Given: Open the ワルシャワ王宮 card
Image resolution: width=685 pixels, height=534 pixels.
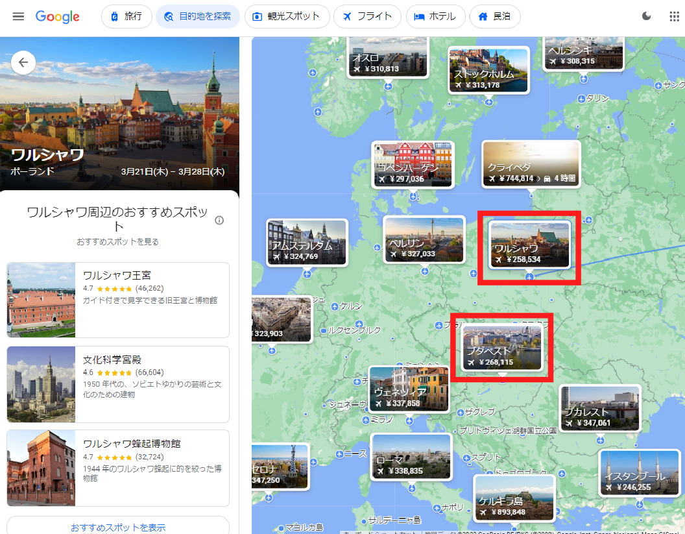Looking at the screenshot, I should (118, 300).
